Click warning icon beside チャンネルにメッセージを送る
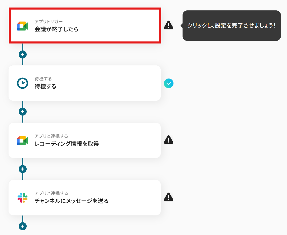This screenshot has height=235, width=287. [169, 197]
